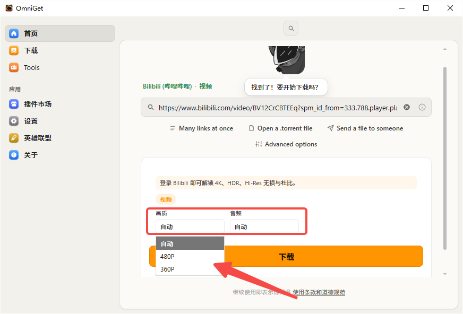Viewport: 463px width, 314px height.
Task: Click Many links at once
Action: tap(201, 128)
